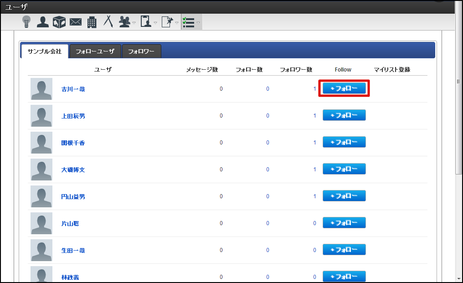Click avatar thumbnail of 関根千香
This screenshot has height=283, width=463.
pyautogui.click(x=41, y=143)
